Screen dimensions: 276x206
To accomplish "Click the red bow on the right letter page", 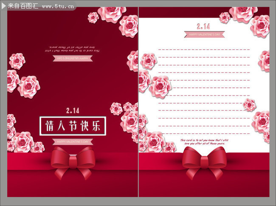I will [204, 163].
